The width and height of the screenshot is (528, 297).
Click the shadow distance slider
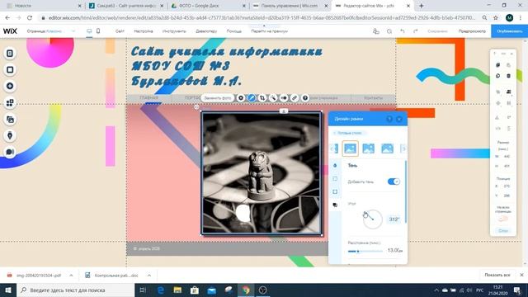point(365,251)
